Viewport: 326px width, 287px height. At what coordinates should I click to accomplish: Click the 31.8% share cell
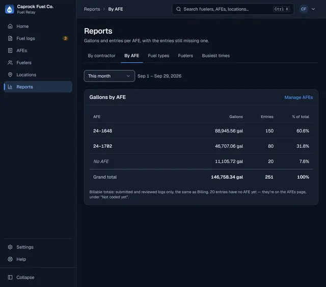point(303,146)
